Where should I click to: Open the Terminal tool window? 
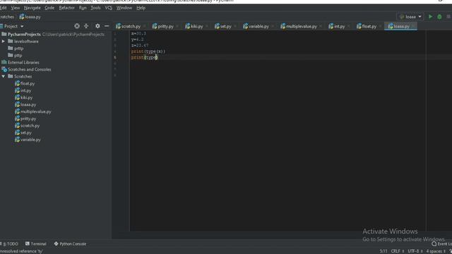pyautogui.click(x=36, y=244)
